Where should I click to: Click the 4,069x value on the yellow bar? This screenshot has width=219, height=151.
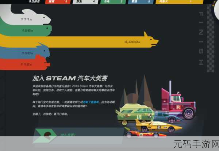click(132, 42)
